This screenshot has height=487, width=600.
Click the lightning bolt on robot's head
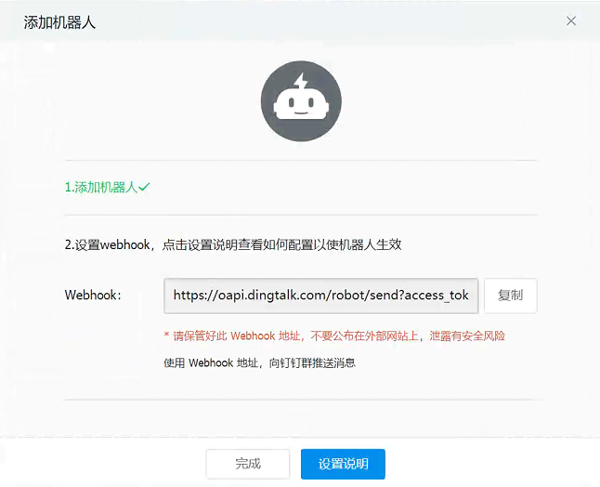301,82
